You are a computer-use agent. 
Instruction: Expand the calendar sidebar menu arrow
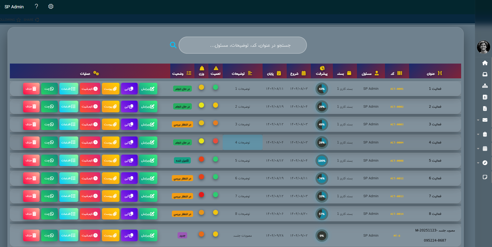[x=478, y=149]
